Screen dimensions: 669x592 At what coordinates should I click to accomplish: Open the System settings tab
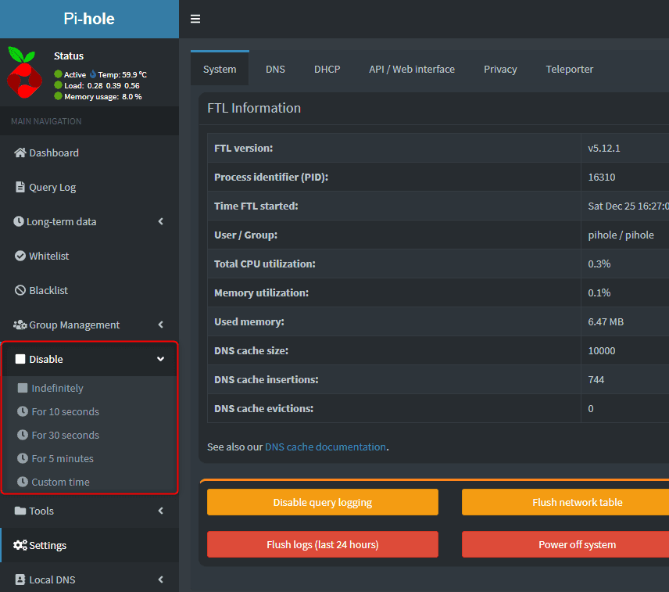point(220,69)
